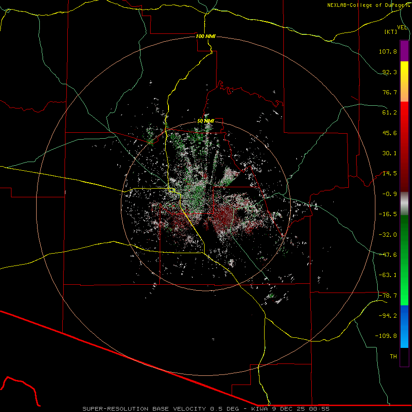Click the blue segment of the color bar
The width and height of the screenshot is (412, 412).
[404, 326]
